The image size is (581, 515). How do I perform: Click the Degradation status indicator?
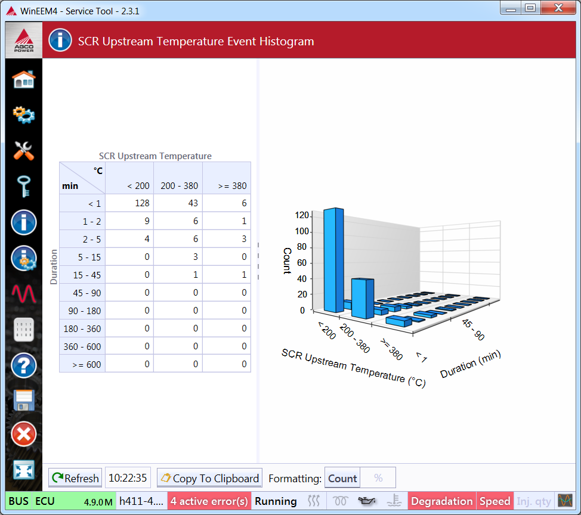[x=442, y=501]
